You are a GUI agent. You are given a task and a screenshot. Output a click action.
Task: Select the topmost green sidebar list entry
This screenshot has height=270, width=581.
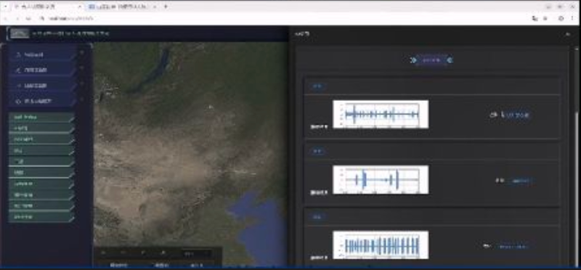[x=41, y=118]
